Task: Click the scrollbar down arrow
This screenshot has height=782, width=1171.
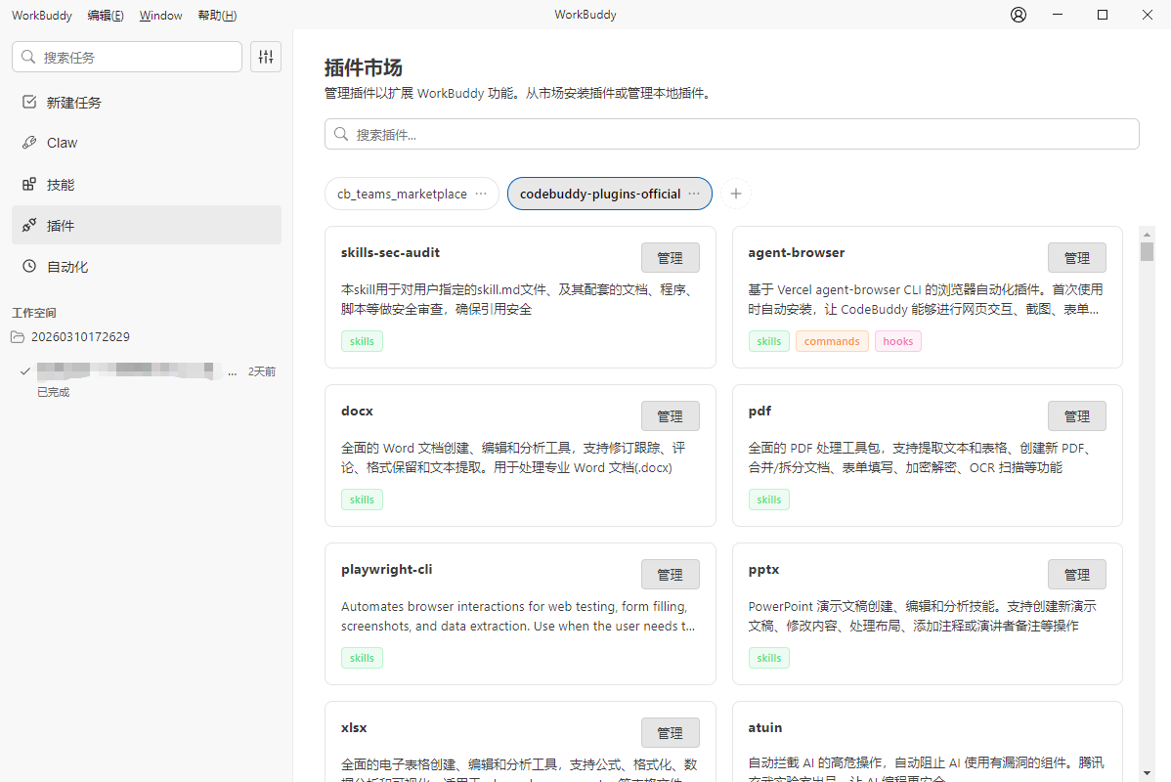Action: click(x=1148, y=774)
